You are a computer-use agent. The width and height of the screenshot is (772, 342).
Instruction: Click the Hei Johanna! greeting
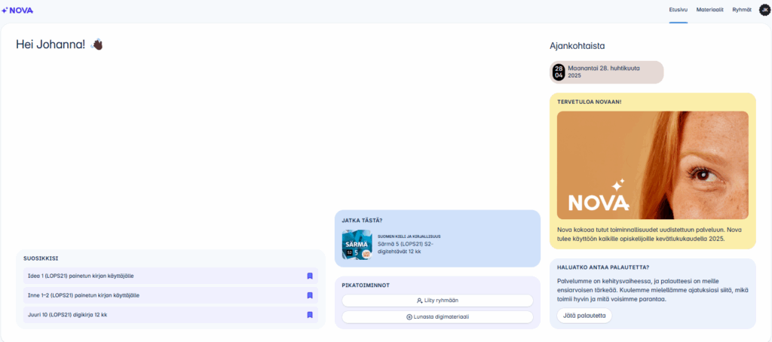point(51,44)
